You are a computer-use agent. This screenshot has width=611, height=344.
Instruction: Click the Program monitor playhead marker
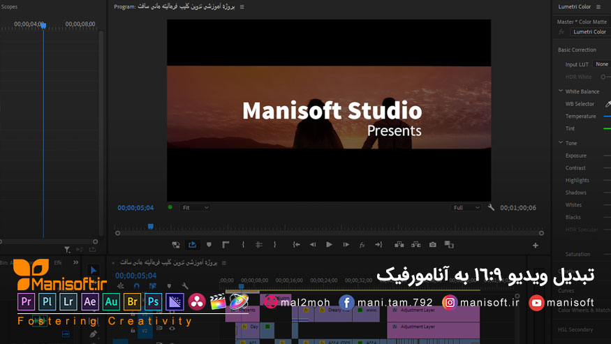(150, 226)
